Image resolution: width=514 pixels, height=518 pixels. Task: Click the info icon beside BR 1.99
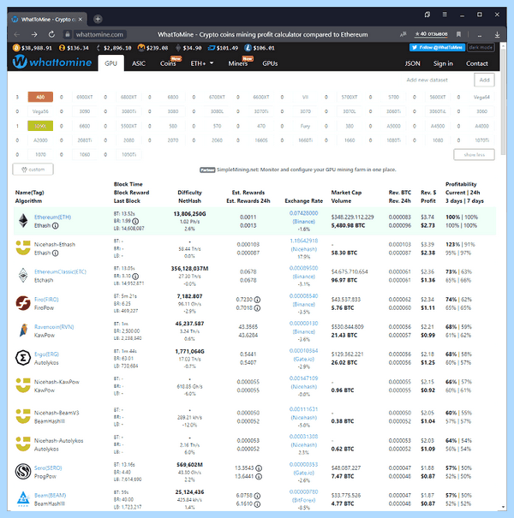point(135,221)
